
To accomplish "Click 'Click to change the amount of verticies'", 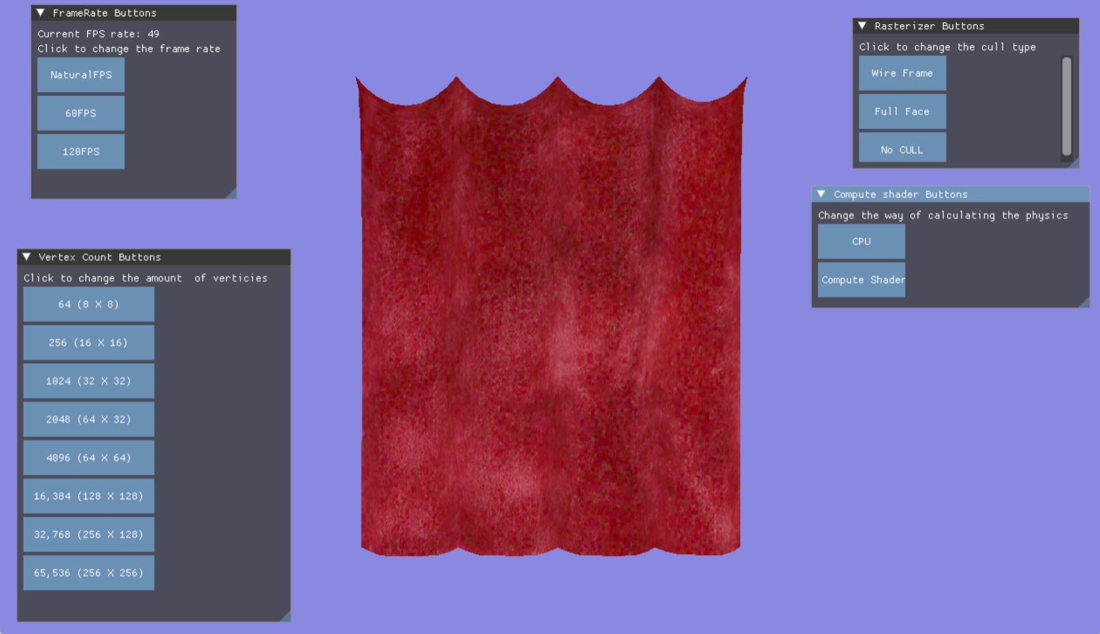I will click(x=145, y=278).
